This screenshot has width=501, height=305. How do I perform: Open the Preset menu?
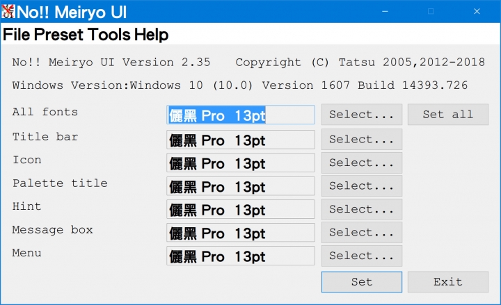[x=58, y=34]
